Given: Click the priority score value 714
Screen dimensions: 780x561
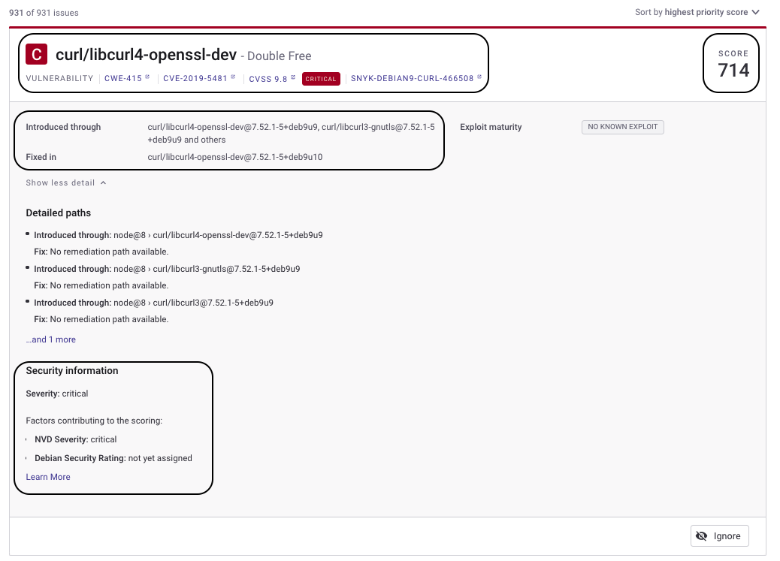Looking at the screenshot, I should (733, 71).
